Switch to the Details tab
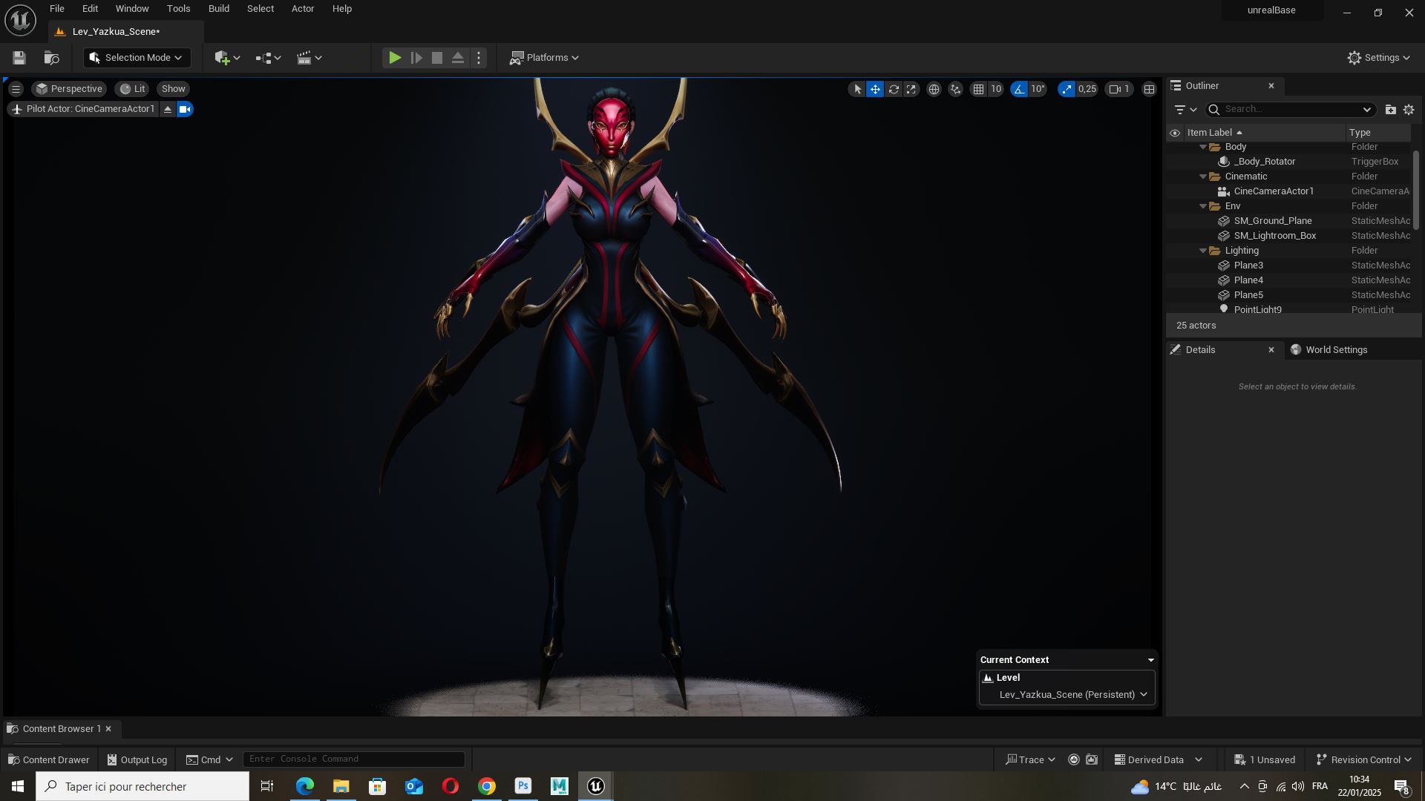This screenshot has height=801, width=1425. [1201, 350]
